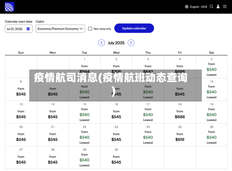
Task: Click the Cabin label
Action: [x=40, y=21]
